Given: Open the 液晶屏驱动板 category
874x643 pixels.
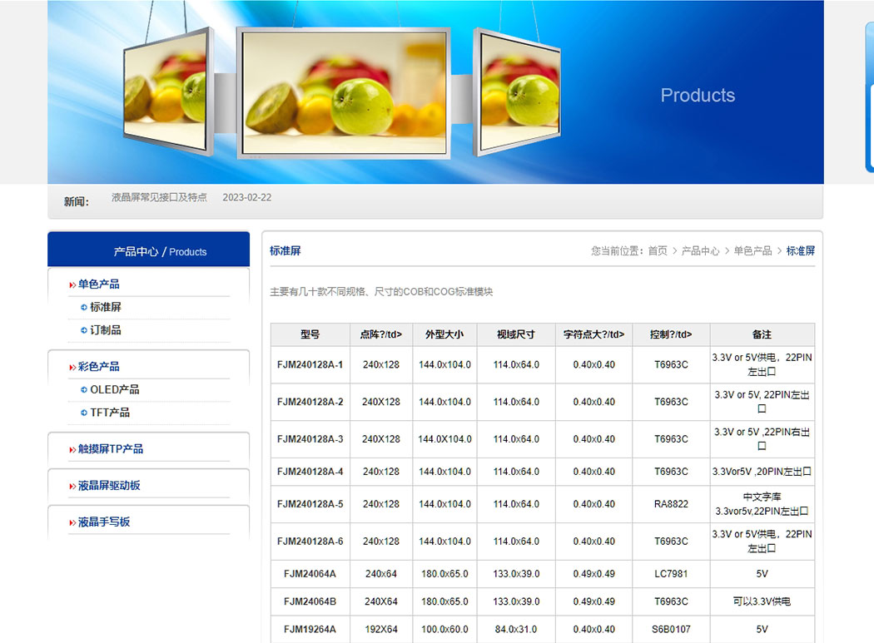Looking at the screenshot, I should click(109, 485).
